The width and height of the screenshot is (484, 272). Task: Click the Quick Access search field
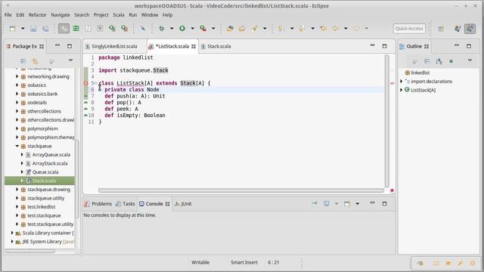(x=409, y=29)
